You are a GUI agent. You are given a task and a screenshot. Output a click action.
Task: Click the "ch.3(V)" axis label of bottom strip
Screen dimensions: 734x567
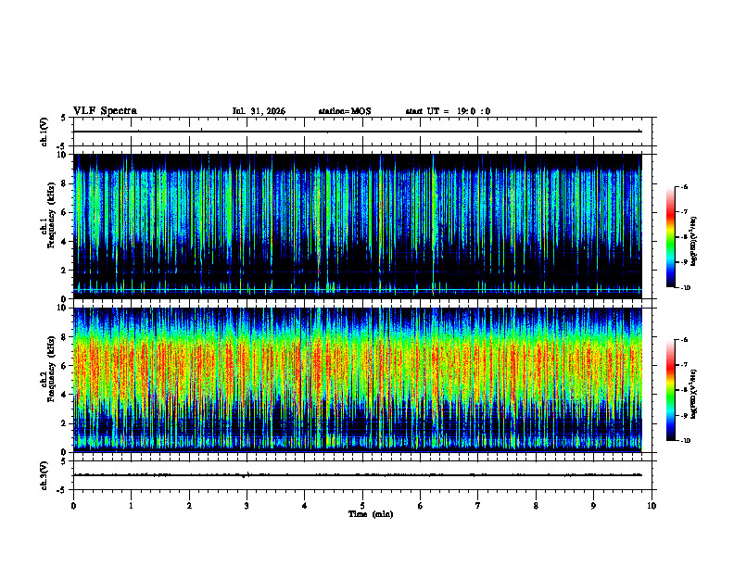[44, 475]
